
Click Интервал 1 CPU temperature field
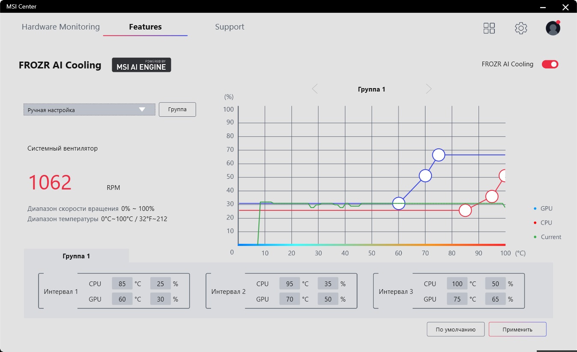[x=122, y=284]
